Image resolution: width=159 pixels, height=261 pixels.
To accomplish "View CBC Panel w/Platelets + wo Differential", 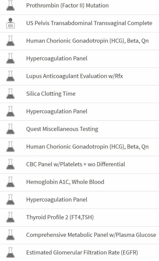I will click(79, 165).
